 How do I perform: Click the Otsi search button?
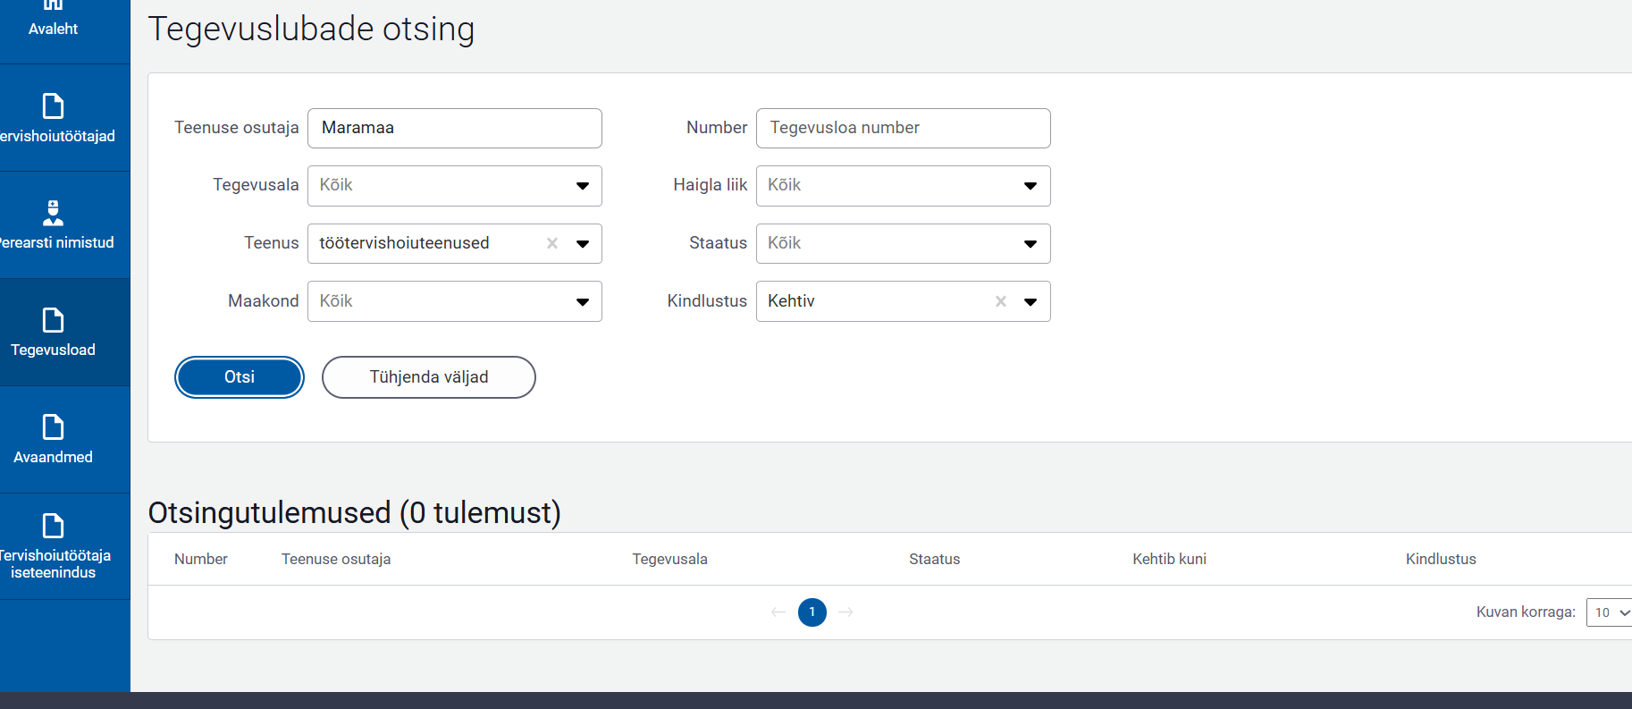(x=240, y=377)
